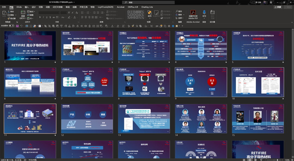Click the Format Painter brush icon
The width and height of the screenshot is (294, 161).
tap(8, 18)
